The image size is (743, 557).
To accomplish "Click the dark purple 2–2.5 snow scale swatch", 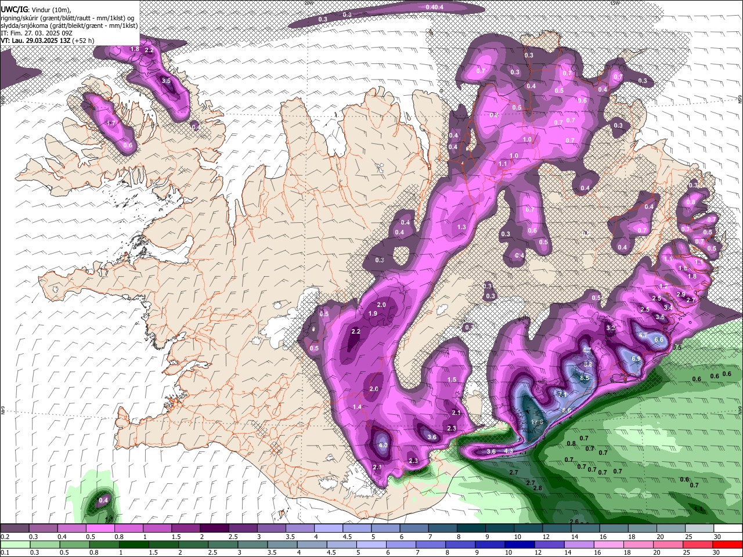I will coord(214,529).
